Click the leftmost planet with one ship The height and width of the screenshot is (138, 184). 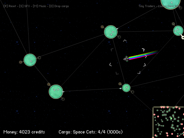tap(30, 60)
